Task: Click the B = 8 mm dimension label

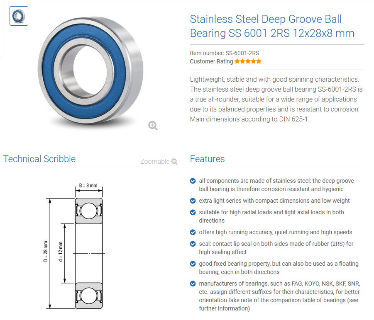Action: [88, 185]
